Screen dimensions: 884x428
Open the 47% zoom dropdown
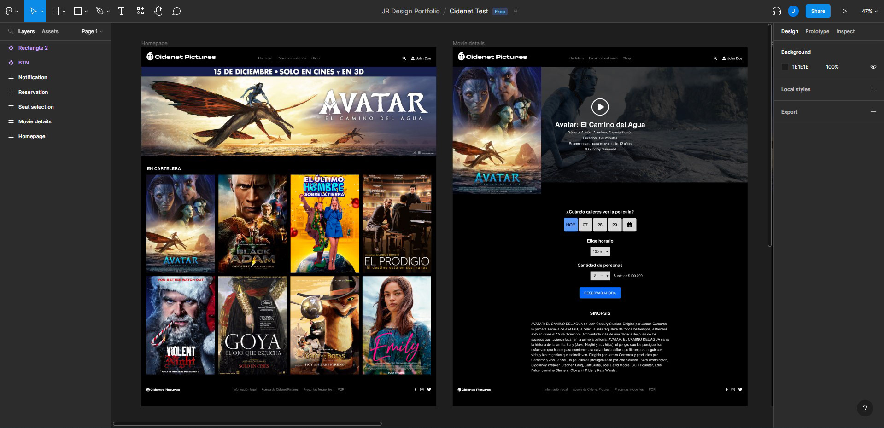[x=869, y=11]
